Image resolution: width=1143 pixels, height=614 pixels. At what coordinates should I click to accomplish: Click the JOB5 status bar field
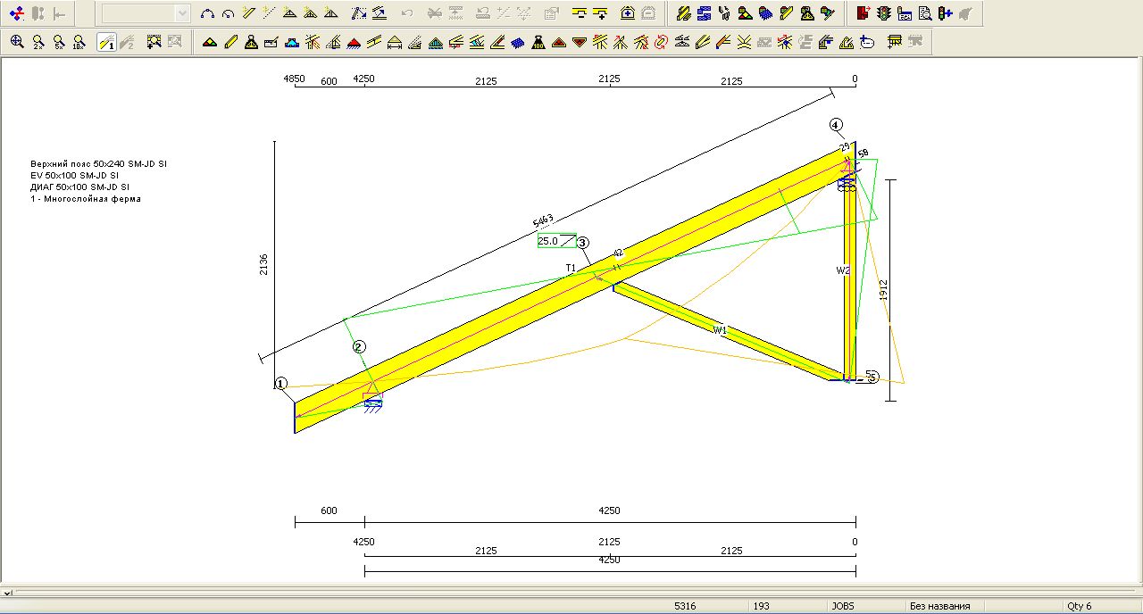pos(843,606)
